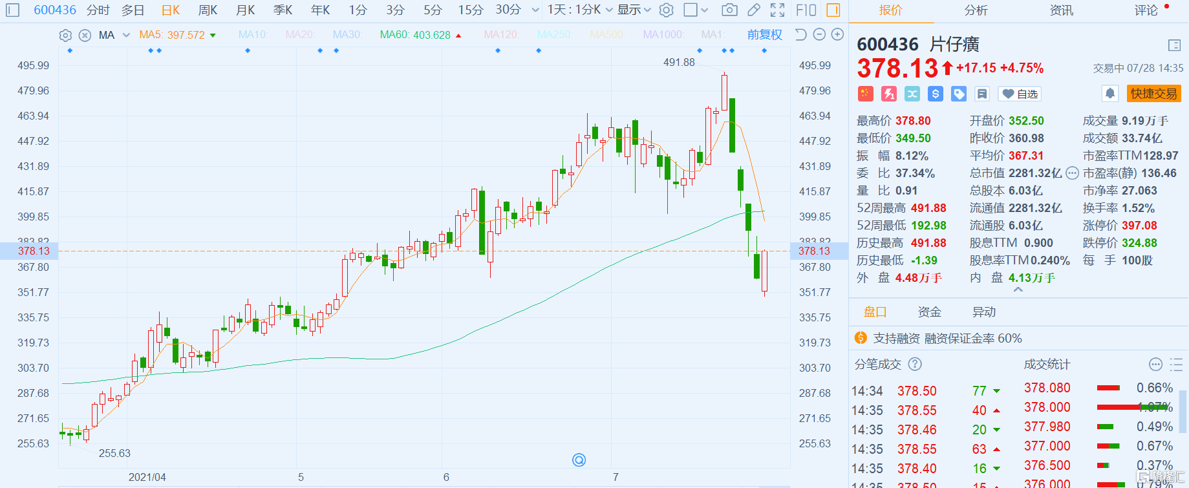Select the 资金 capital tab
The image size is (1189, 488).
click(x=929, y=312)
